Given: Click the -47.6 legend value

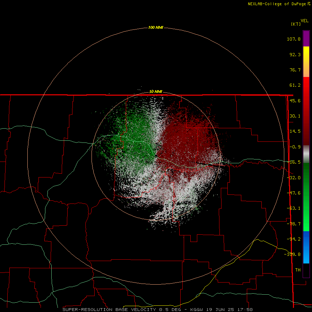Looking at the screenshot, I should pyautogui.click(x=294, y=193).
